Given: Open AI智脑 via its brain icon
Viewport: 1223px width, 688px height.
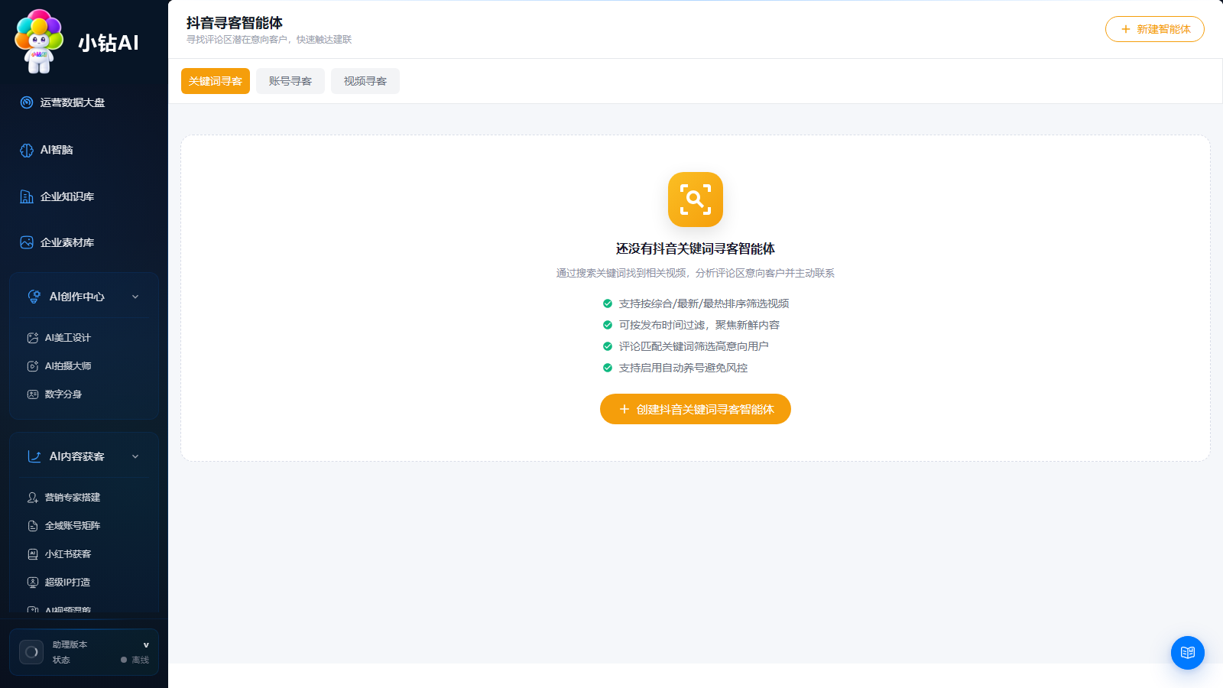Looking at the screenshot, I should pos(27,150).
